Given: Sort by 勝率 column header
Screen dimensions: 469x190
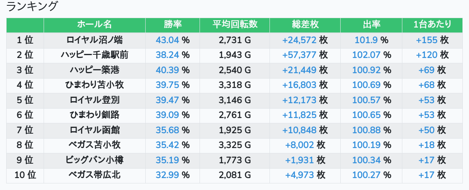Looking at the screenshot, I should pyautogui.click(x=172, y=25).
